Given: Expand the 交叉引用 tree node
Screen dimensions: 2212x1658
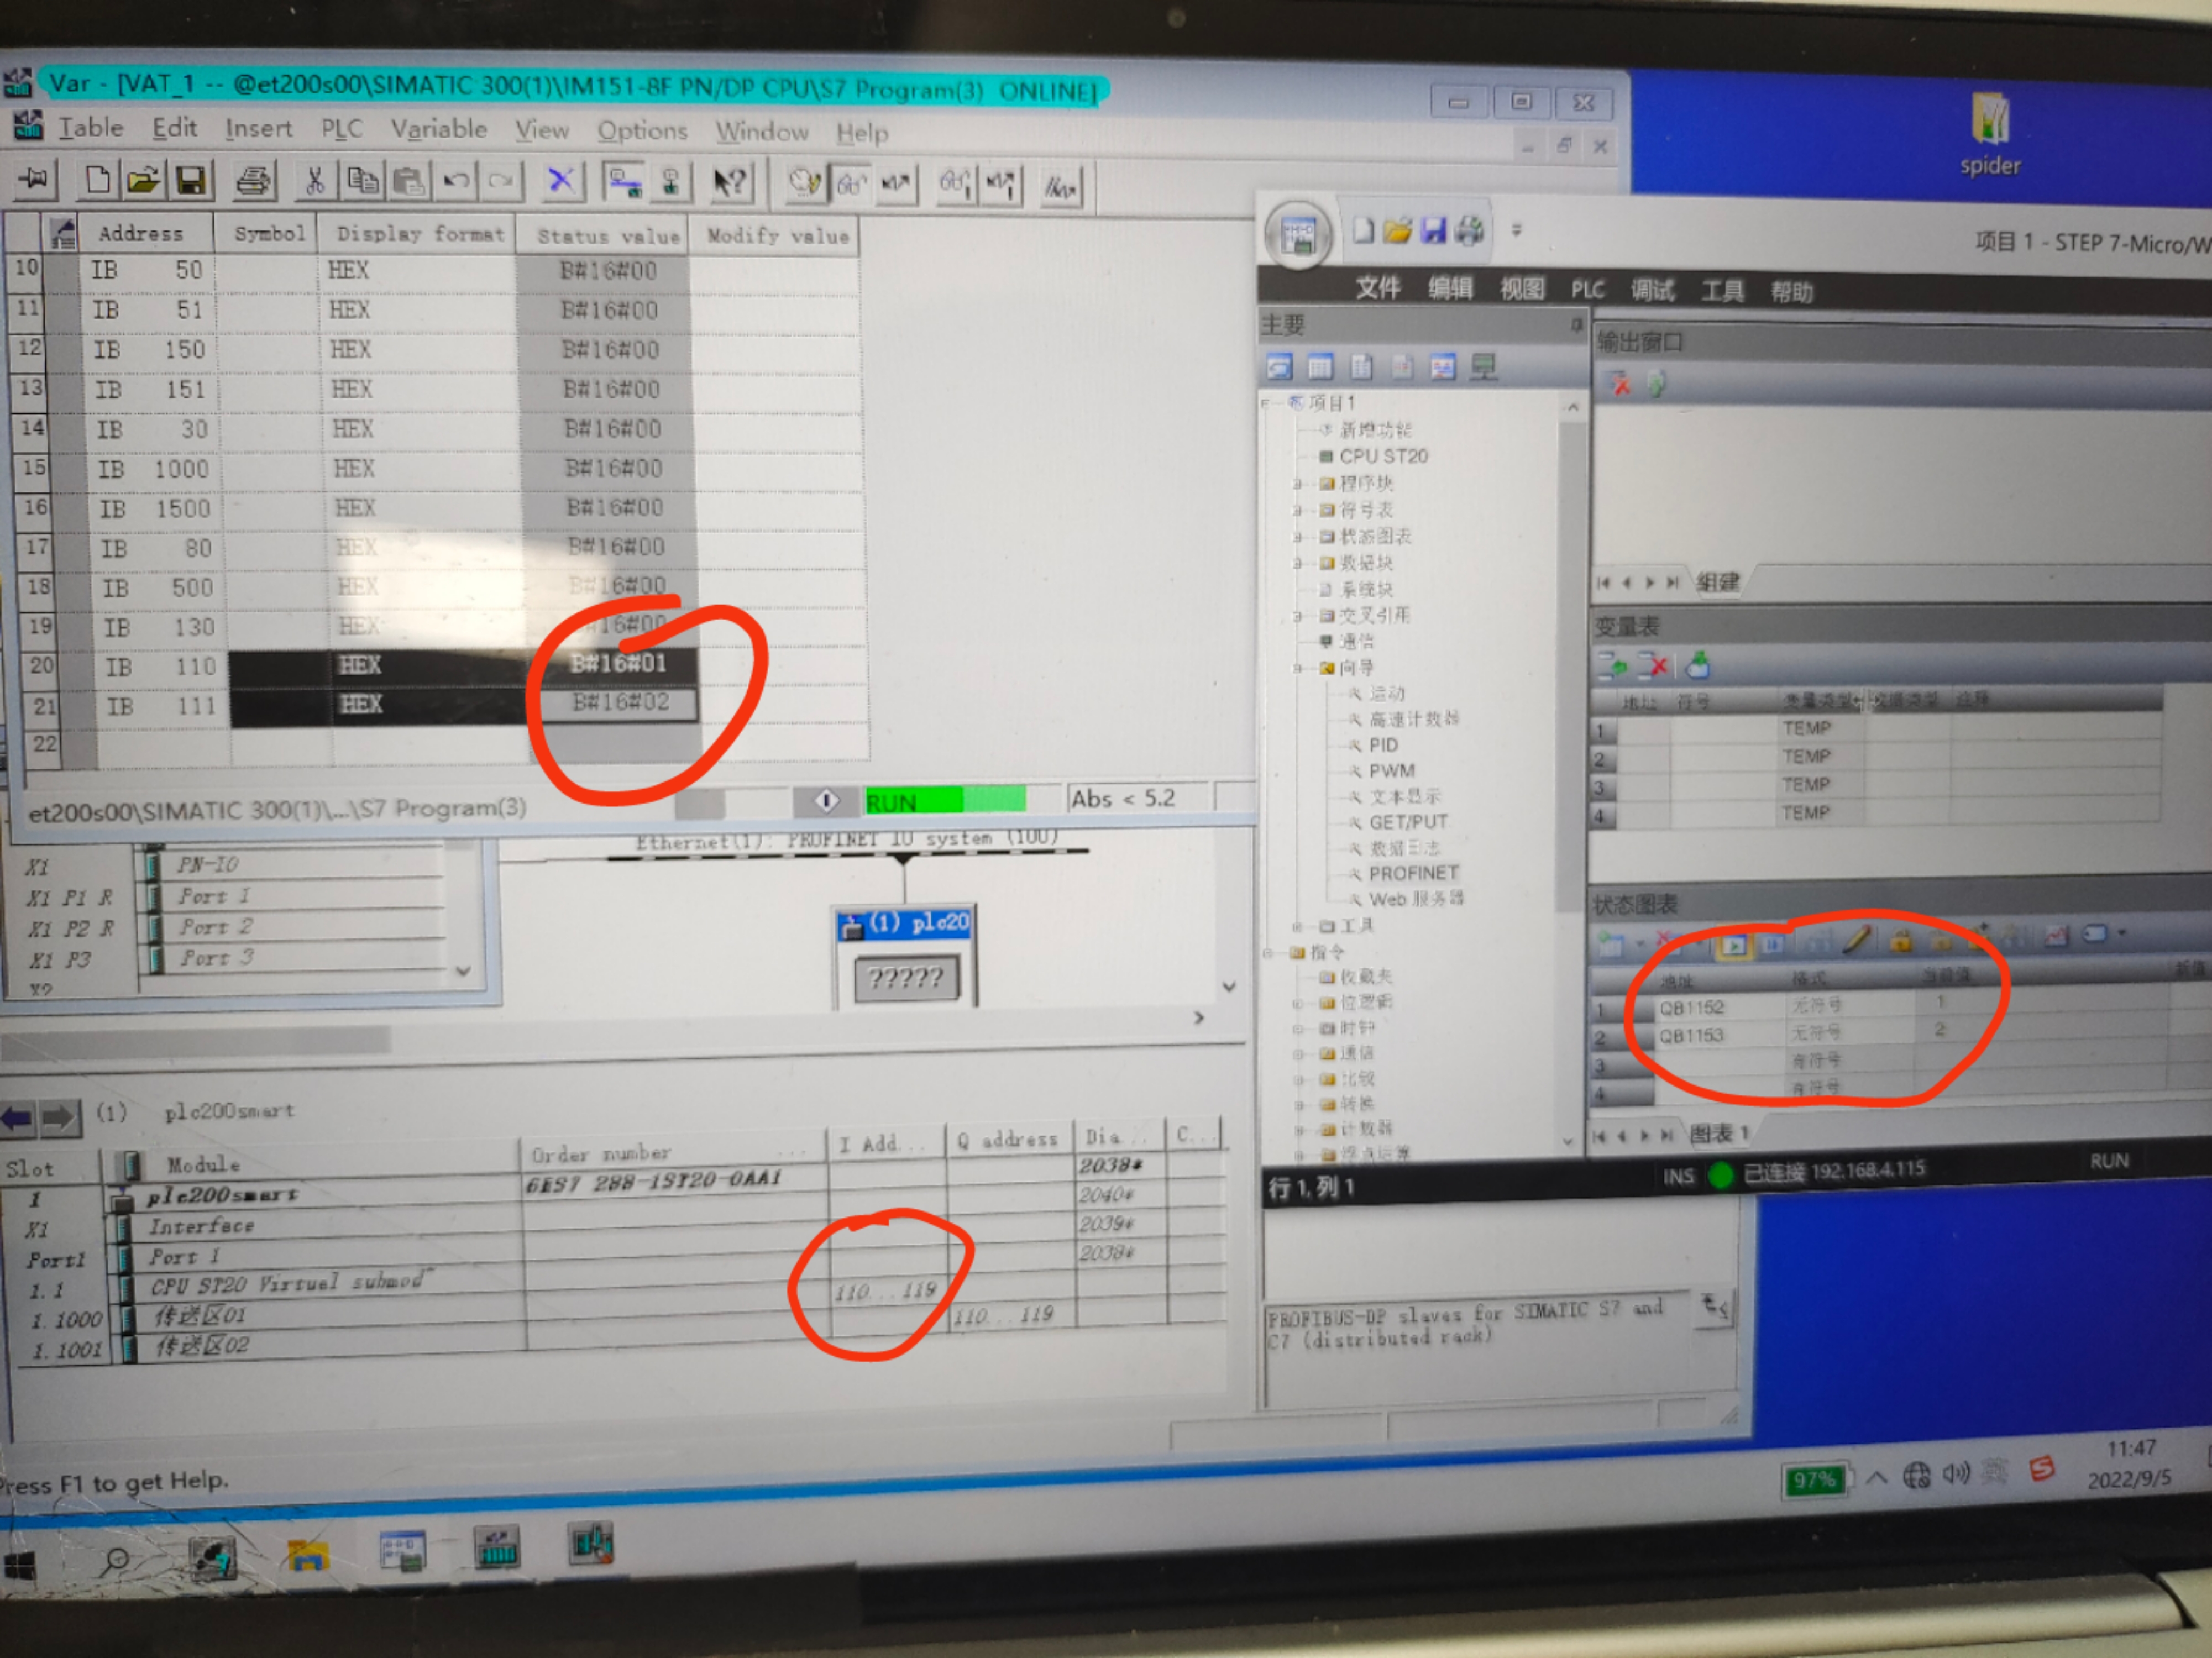Looking at the screenshot, I should 1297,616.
